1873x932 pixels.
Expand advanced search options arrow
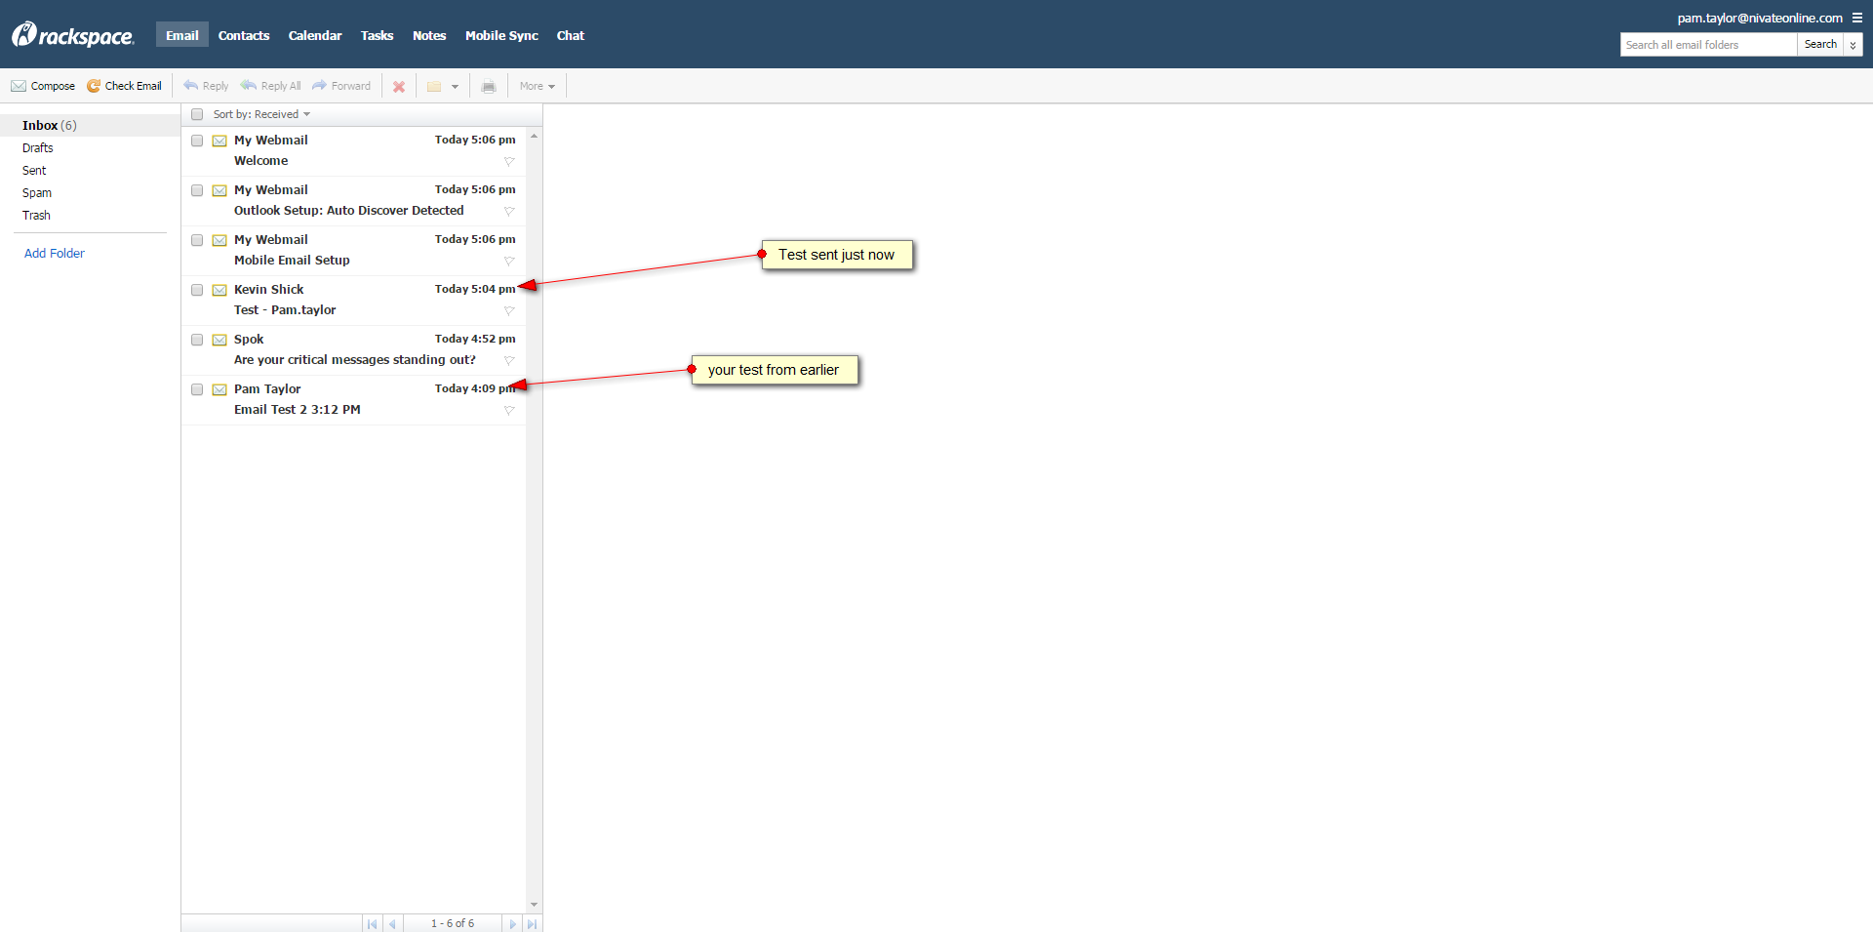pos(1853,45)
